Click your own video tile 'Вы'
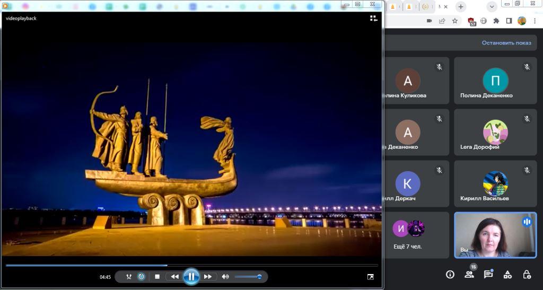 point(495,235)
